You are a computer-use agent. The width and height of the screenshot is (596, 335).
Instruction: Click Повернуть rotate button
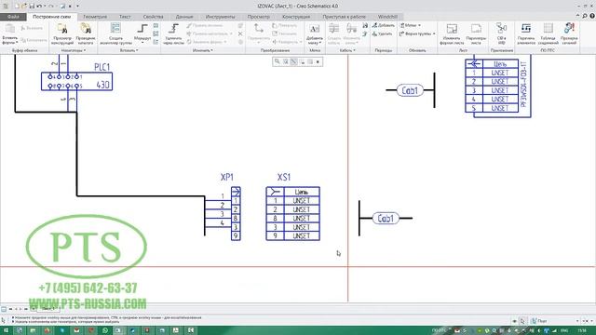284,25
